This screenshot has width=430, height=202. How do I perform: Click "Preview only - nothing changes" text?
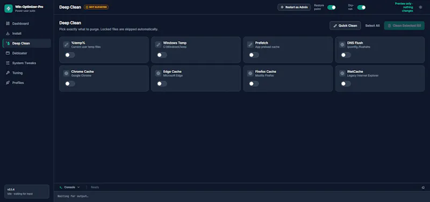404,8
